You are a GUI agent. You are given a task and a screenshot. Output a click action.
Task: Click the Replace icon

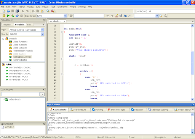pos(52,11)
